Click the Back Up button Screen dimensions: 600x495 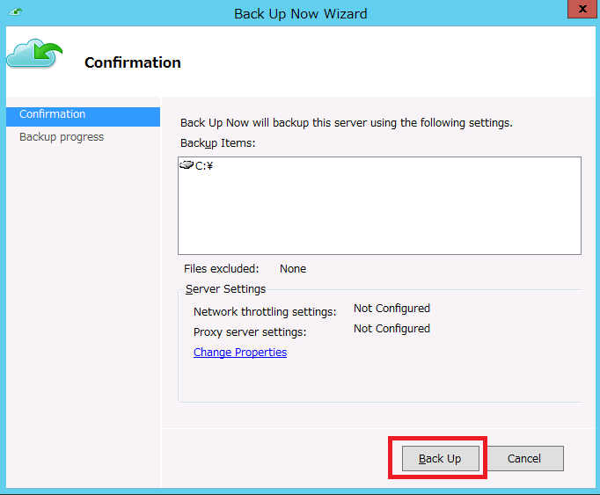439,458
